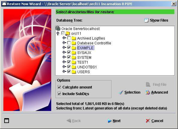Toggle the orcl11 checkbox
The image size is (178, 129).
[63, 33]
